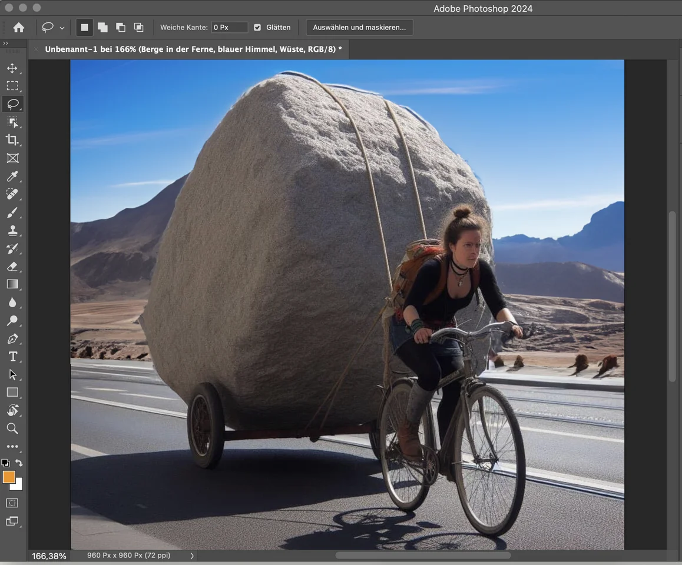682x565 pixels.
Task: Expand the status bar info chevron
Action: tap(192, 556)
